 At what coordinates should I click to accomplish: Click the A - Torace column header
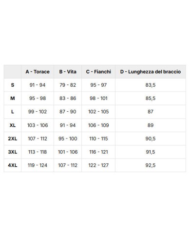click(x=38, y=72)
